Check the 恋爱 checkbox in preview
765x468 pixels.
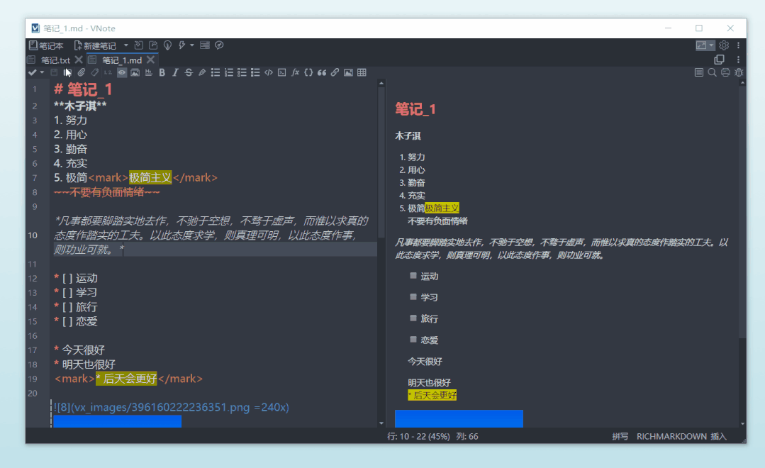[x=413, y=339]
